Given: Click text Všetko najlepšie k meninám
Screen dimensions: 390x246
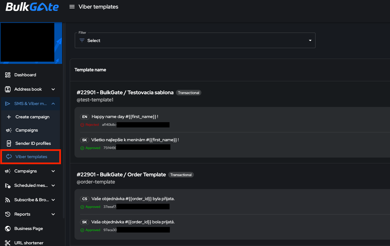Looking at the screenshot, I should point(118,140).
